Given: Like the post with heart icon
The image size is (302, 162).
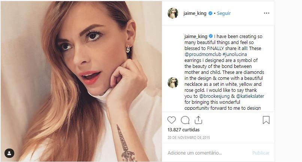Looking at the screenshot, I should coord(172,120).
